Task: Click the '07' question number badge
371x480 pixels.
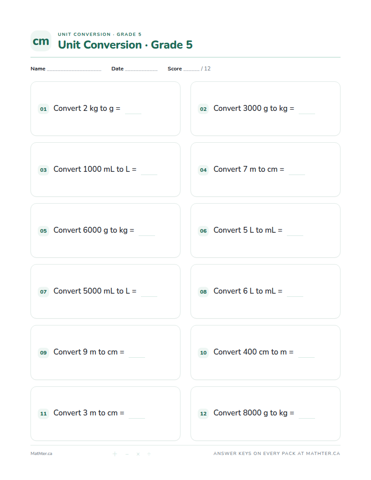Action: click(44, 291)
